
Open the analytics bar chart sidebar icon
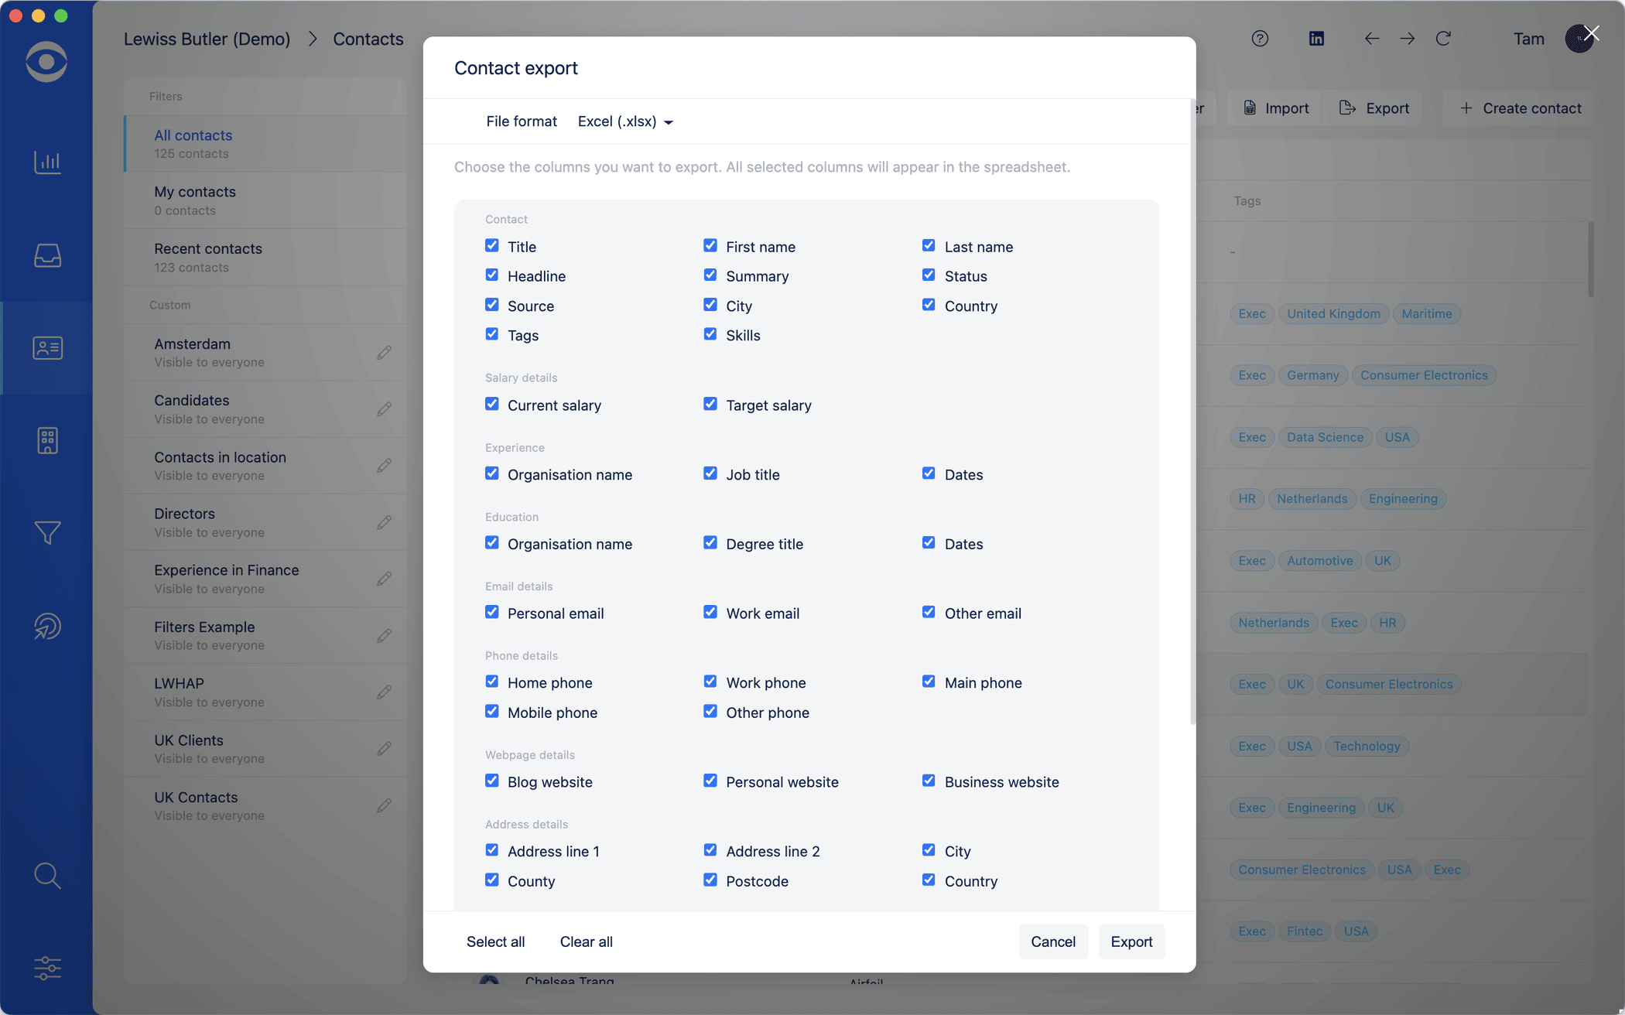point(47,162)
